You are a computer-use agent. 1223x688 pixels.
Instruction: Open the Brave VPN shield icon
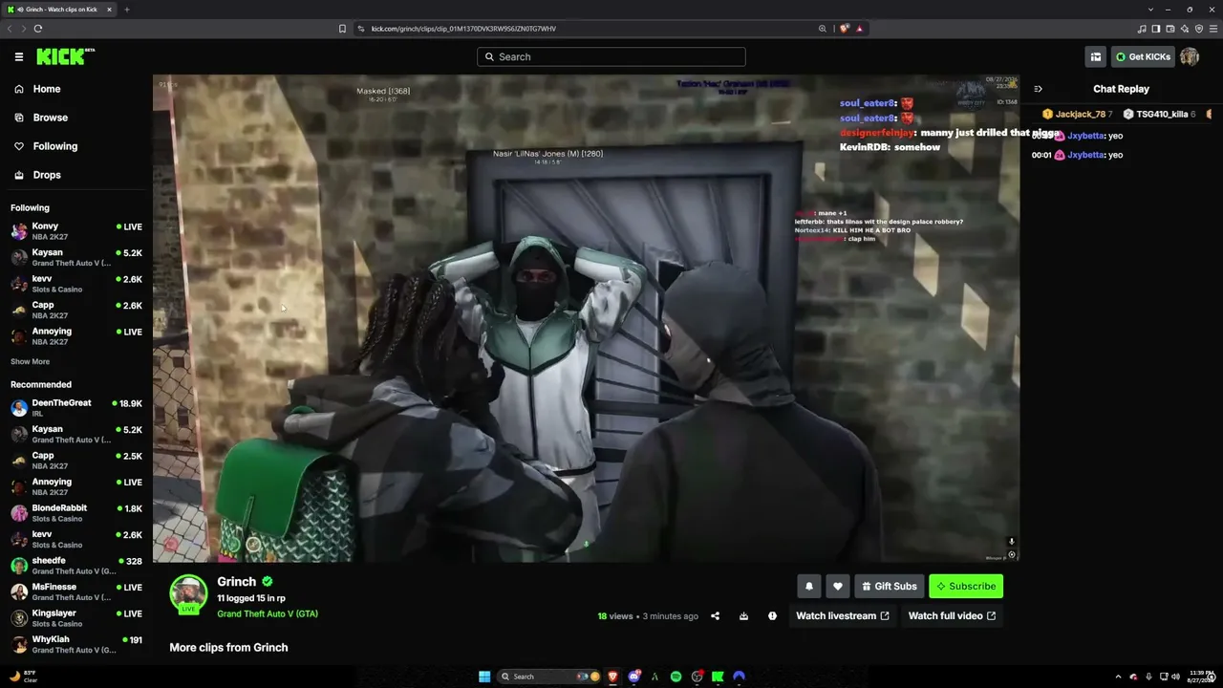pyautogui.click(x=1199, y=29)
